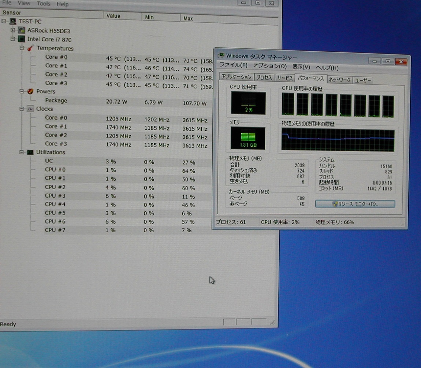The image size is (421, 368).
Task: Click the Utilizations monitor icon
Action: (x=30, y=152)
